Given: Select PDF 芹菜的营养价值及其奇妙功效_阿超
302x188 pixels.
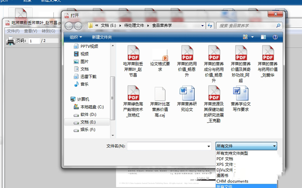Looking at the screenshot, I should tap(241, 64).
